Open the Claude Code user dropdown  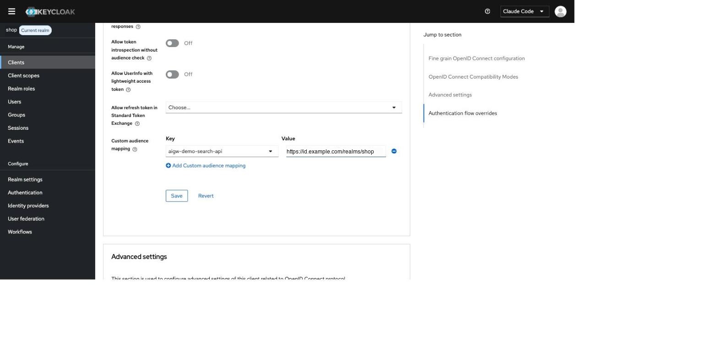coord(525,11)
